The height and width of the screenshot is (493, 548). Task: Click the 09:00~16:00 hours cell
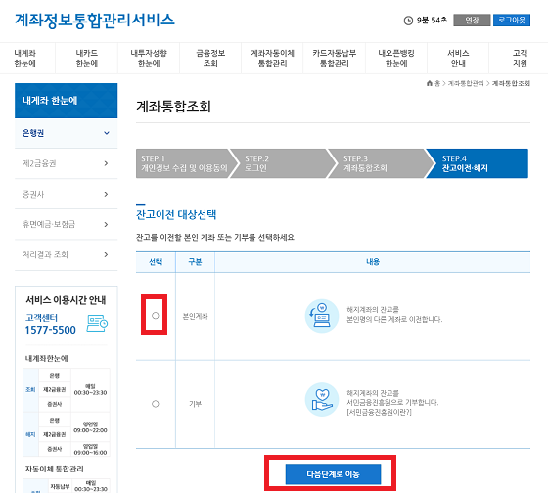point(90,449)
